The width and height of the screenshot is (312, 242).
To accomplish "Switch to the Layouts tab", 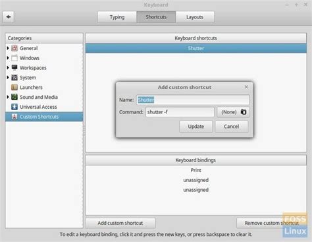I will click(x=195, y=17).
